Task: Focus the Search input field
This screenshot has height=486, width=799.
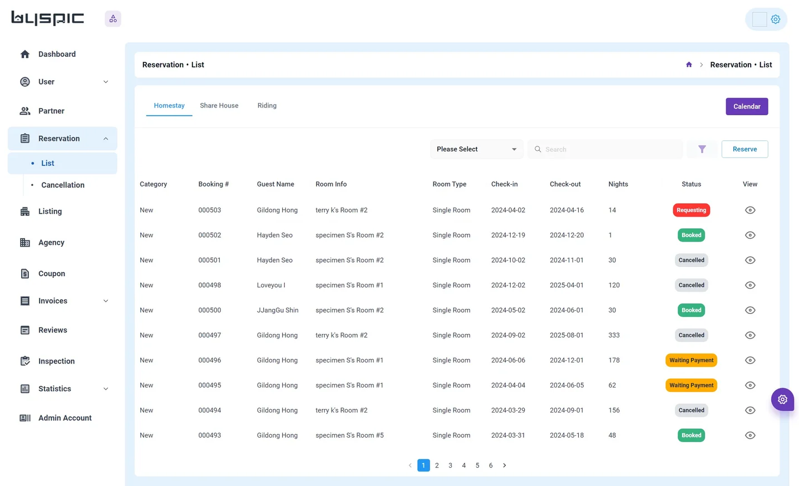Action: point(605,149)
